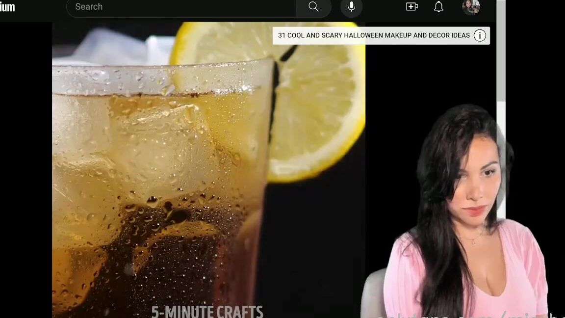Click the black margin left of the video
The image size is (565, 318).
[x=26, y=172]
